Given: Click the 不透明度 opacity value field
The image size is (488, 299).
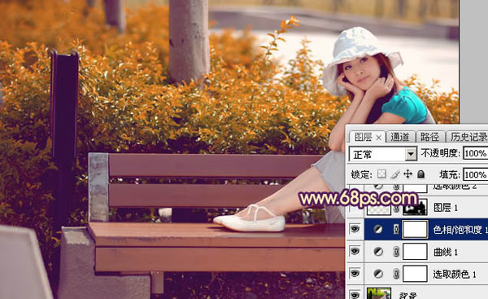Looking at the screenshot, I should click(476, 153).
